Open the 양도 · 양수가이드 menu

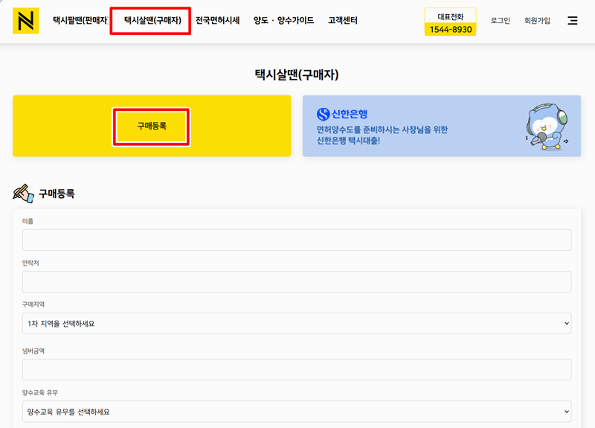284,21
